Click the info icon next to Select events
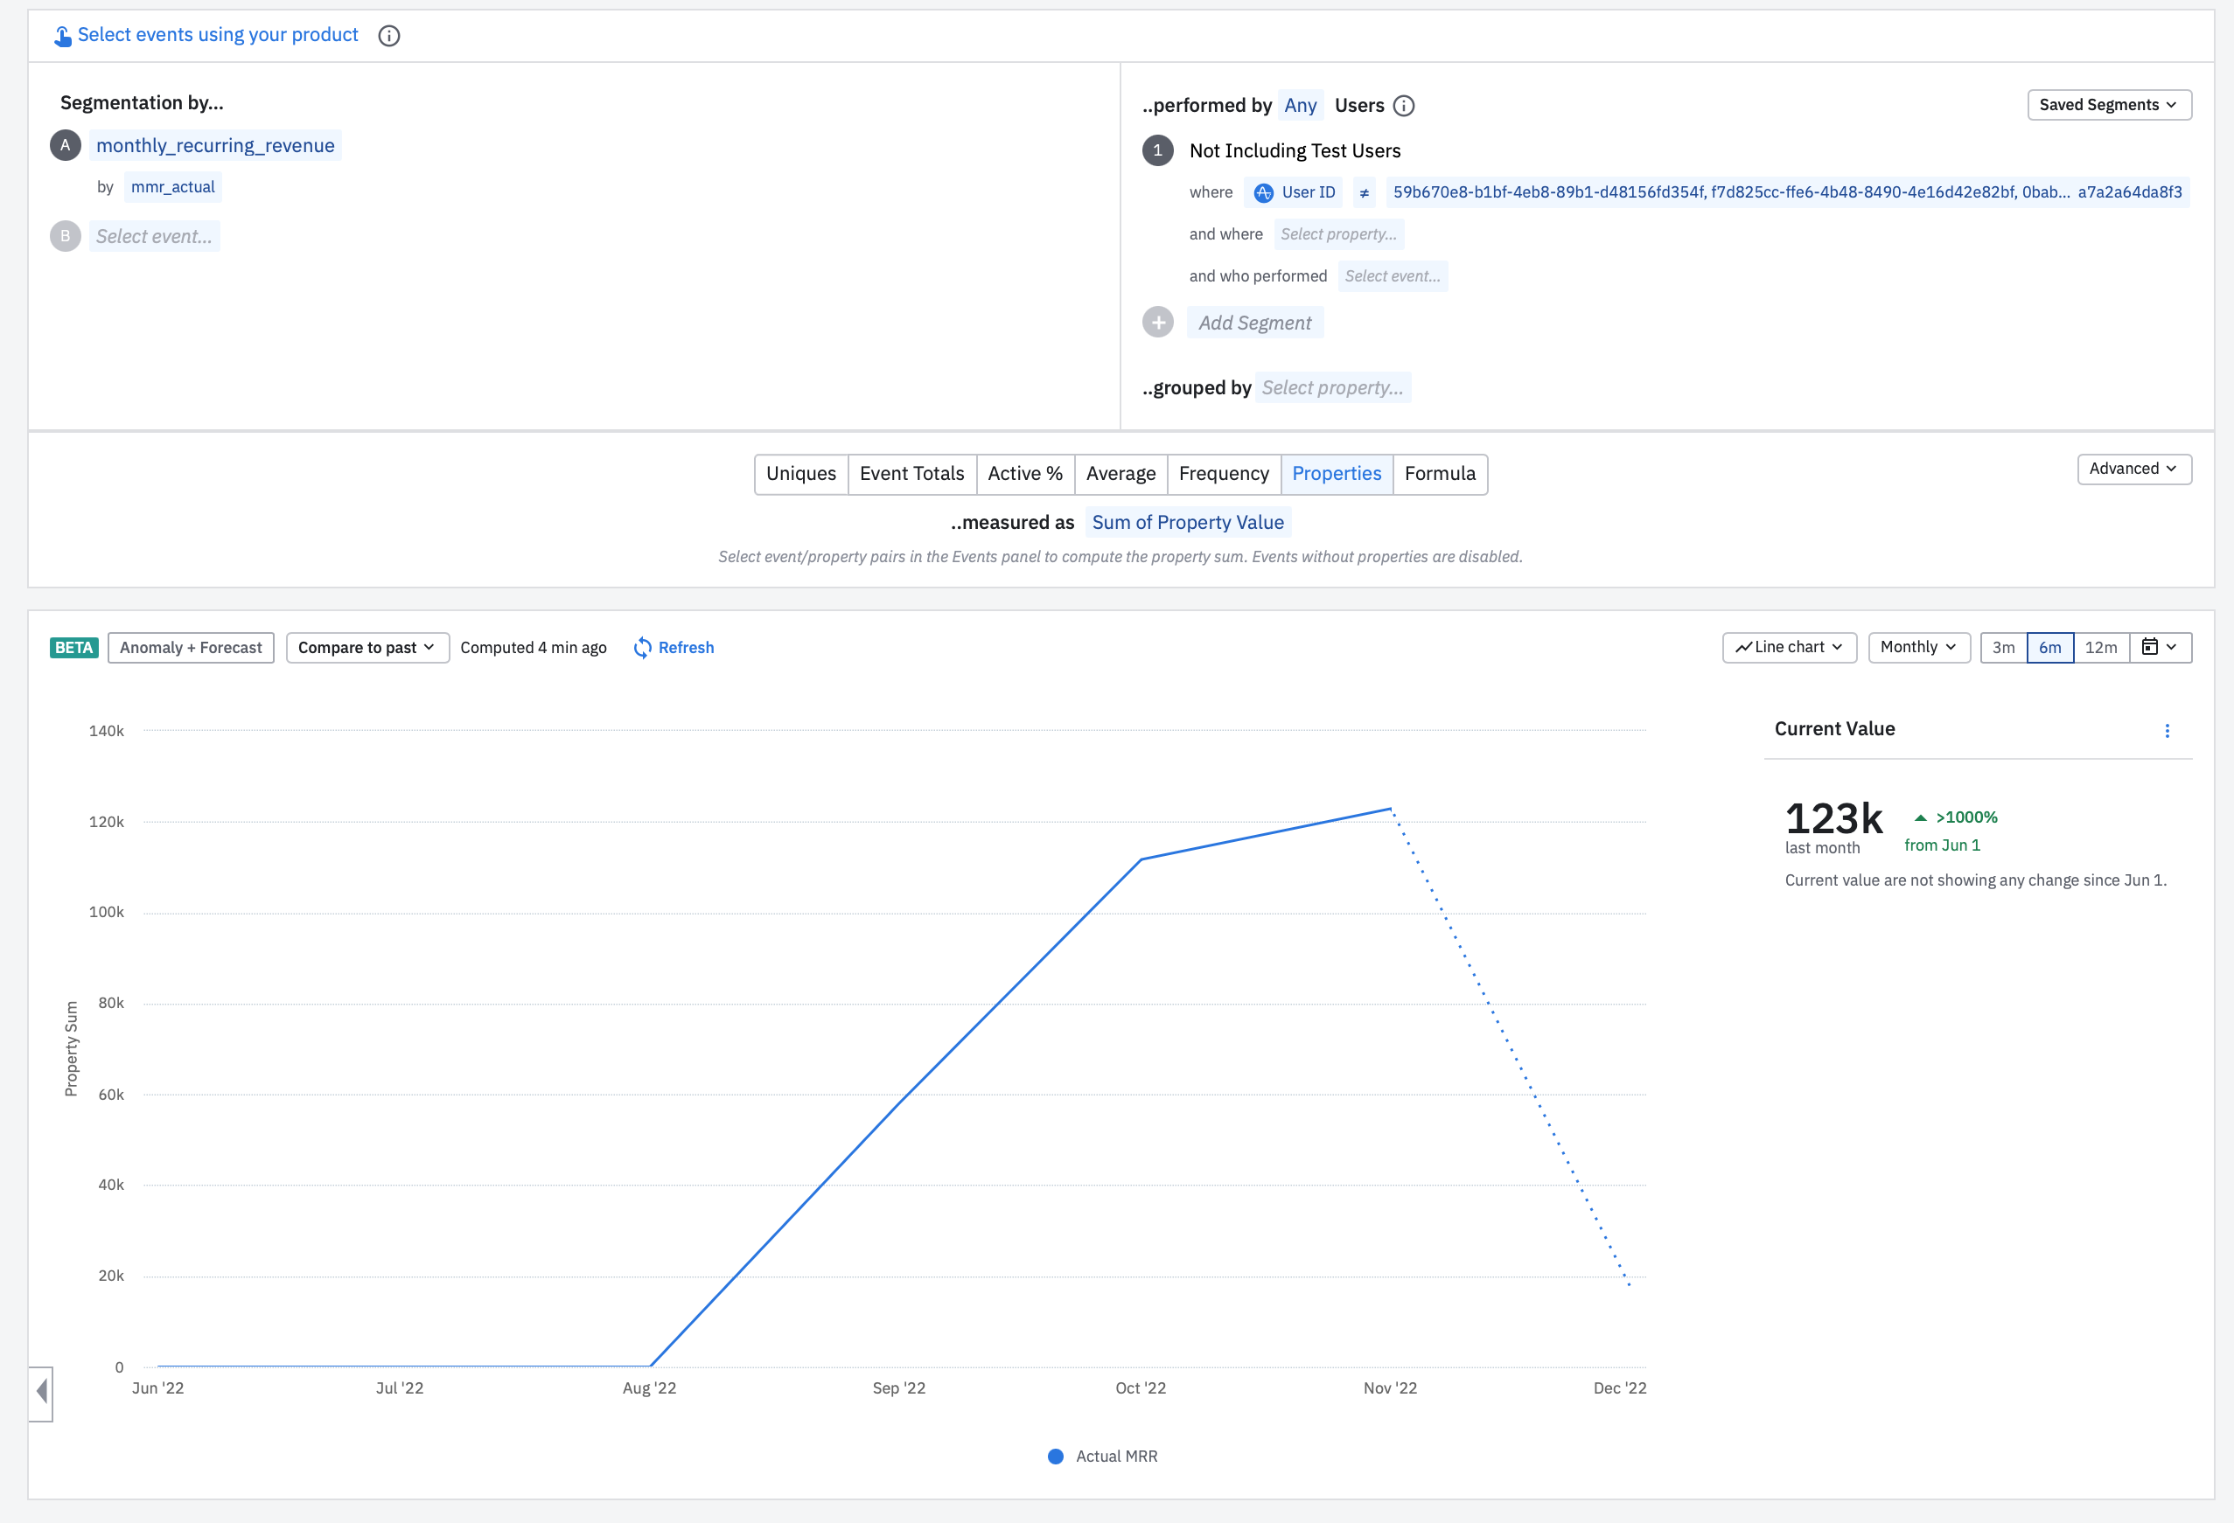 point(388,36)
